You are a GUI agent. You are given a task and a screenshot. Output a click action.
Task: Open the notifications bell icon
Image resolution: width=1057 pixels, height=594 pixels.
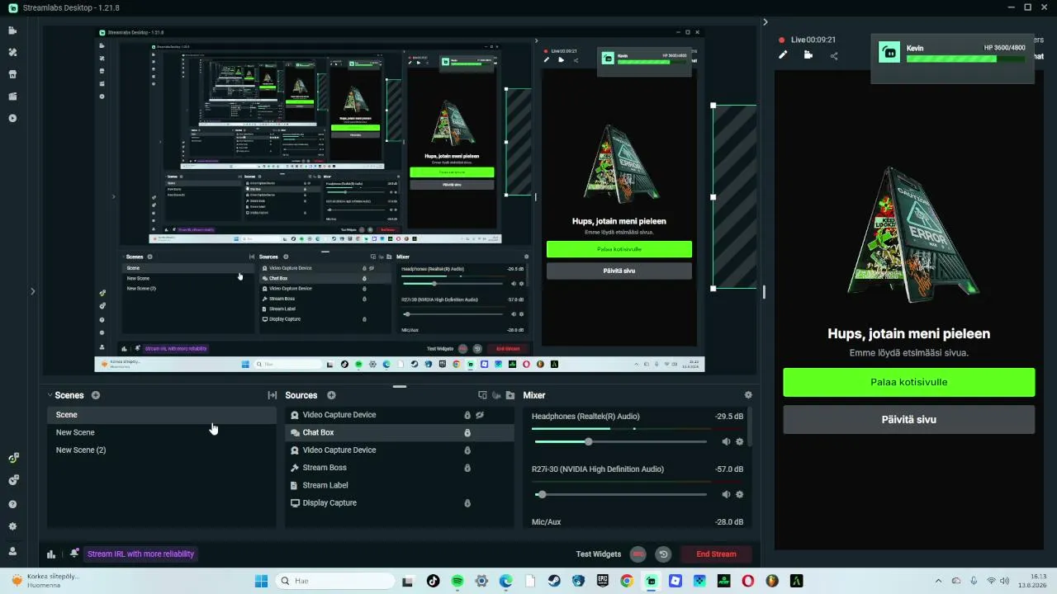pos(73,554)
